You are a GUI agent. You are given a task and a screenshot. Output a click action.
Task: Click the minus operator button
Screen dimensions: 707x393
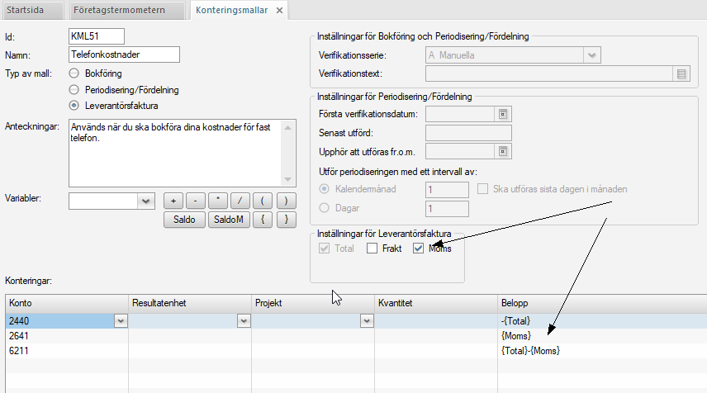(x=195, y=201)
